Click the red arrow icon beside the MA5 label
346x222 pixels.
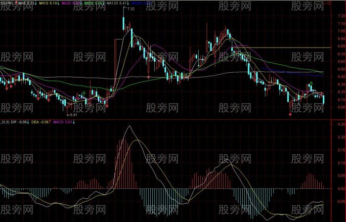coord(16,2)
